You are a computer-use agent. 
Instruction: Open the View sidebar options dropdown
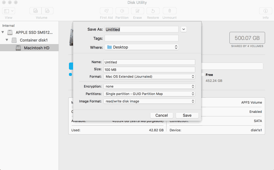[x=9, y=11]
